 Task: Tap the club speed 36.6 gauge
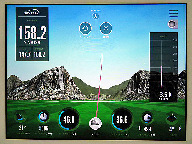[x=122, y=119]
